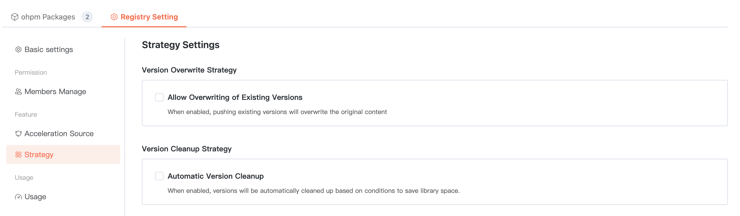Tick the Automatic Version Cleanup checkbox
The width and height of the screenshot is (740, 216).
[x=159, y=176]
